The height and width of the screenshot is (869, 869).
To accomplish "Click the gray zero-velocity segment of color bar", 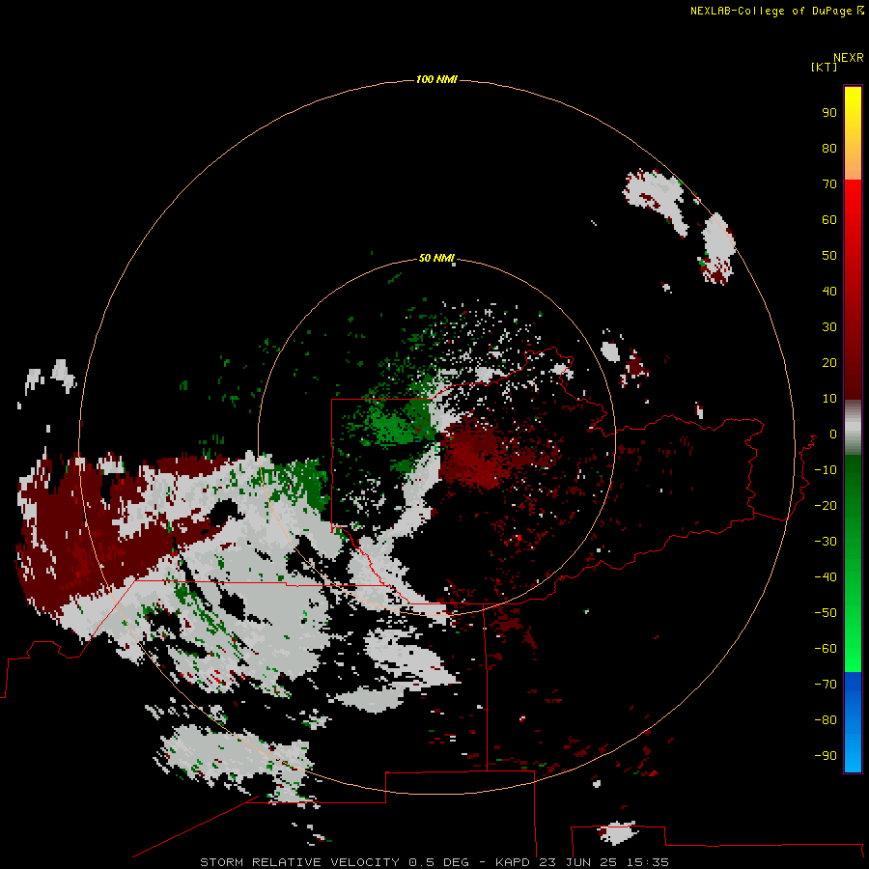I will click(853, 428).
